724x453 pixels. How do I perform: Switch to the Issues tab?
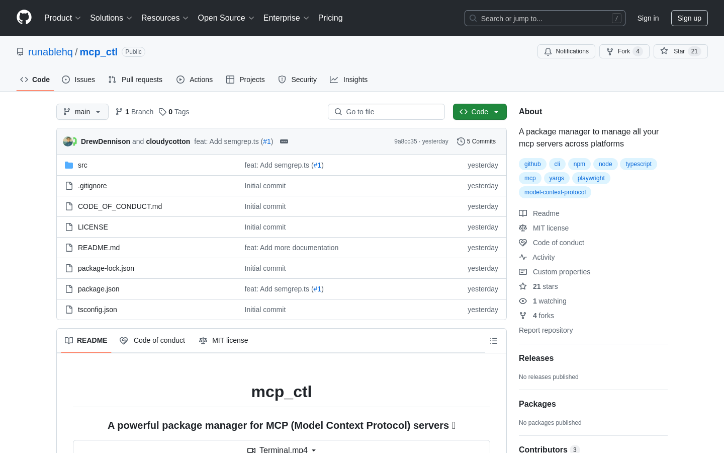tap(78, 80)
